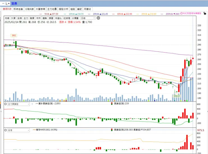Toggle the 撐壓 support-resistance button
Screen dimensions: 208x154
pyautogui.click(x=51, y=18)
